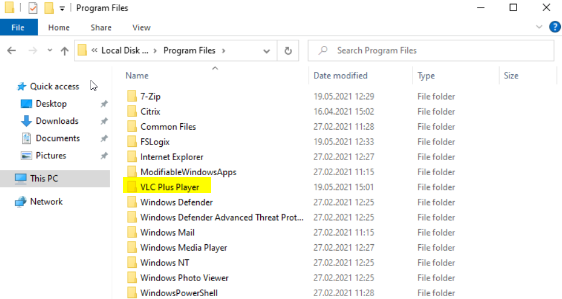562x299 pixels.
Task: Switch to the View ribbon tab
Action: coord(141,28)
